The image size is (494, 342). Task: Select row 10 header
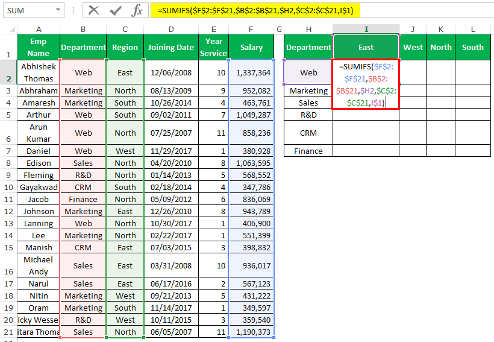coord(8,187)
